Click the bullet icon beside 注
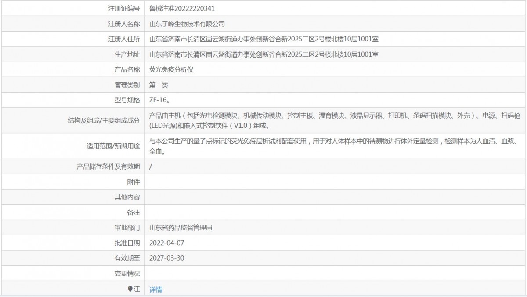Screen dimensions: 527x297 (130, 289)
